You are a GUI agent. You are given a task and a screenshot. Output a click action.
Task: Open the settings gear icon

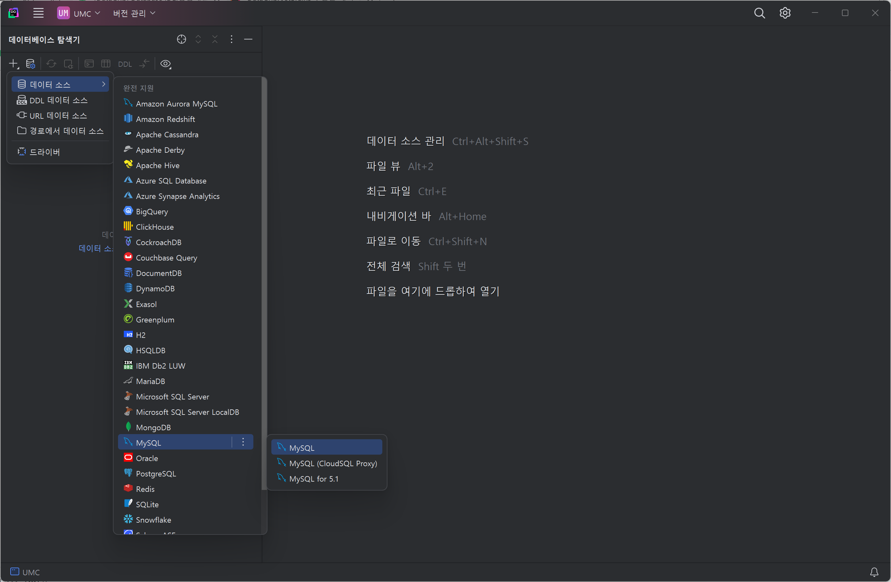point(785,13)
